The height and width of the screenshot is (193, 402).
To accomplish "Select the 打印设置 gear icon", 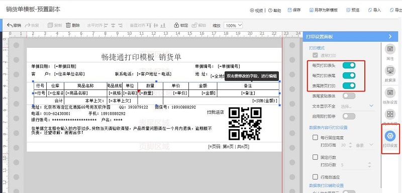I will tap(390, 136).
